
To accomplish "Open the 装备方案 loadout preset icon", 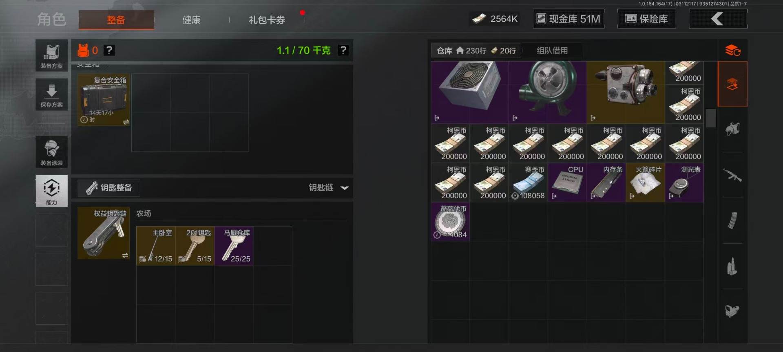I will (51, 55).
